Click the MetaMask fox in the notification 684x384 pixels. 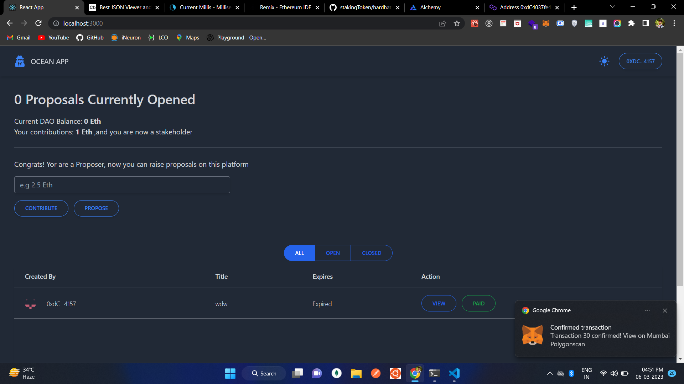(x=532, y=335)
